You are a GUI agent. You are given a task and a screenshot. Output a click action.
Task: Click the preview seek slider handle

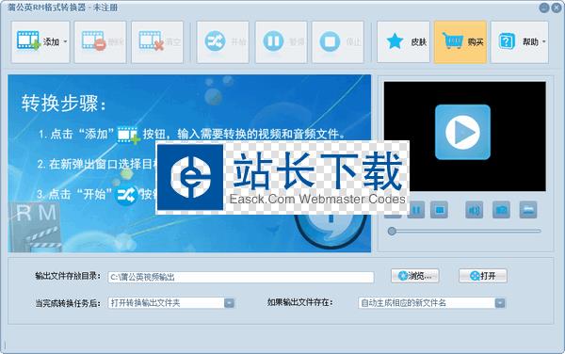pos(392,231)
